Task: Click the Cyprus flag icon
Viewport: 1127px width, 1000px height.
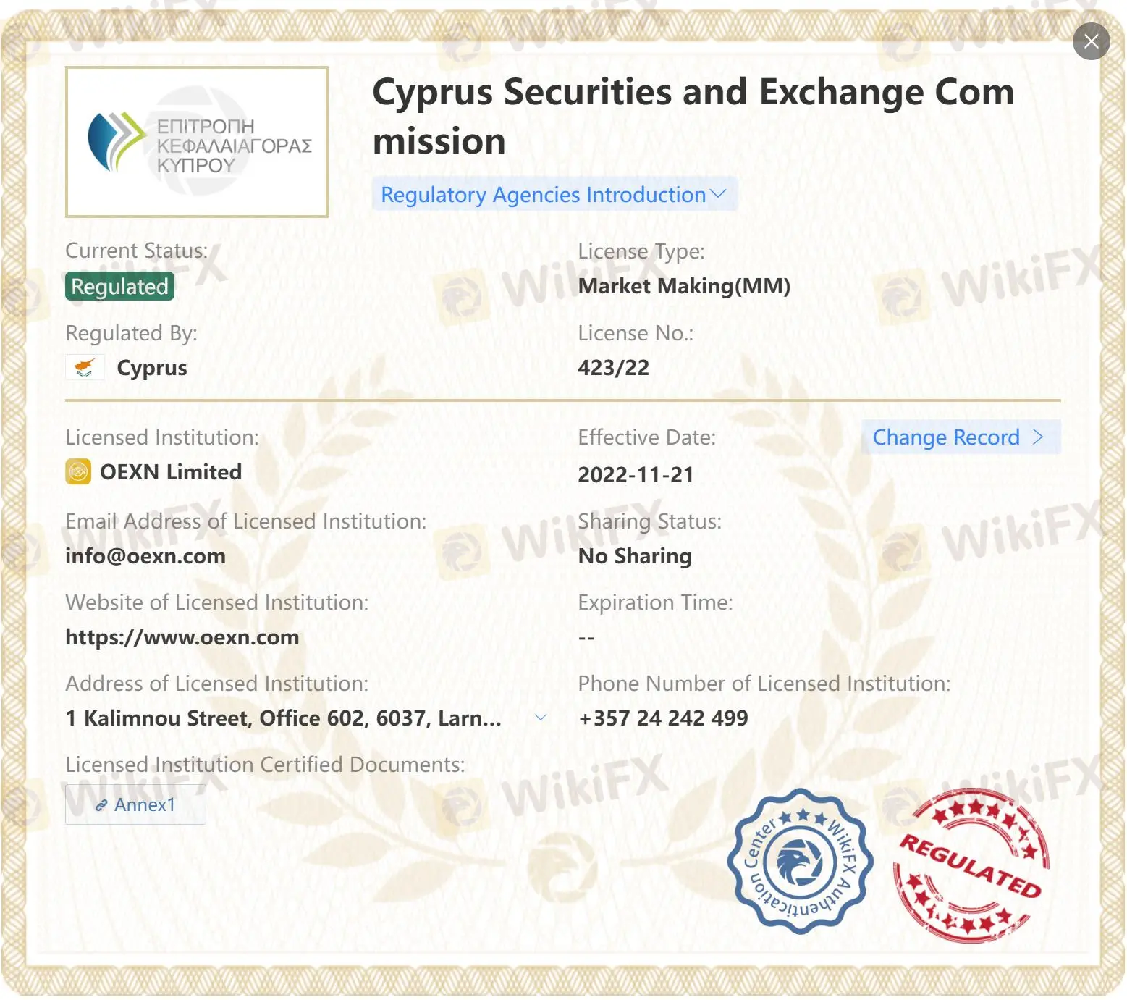Action: pos(85,367)
